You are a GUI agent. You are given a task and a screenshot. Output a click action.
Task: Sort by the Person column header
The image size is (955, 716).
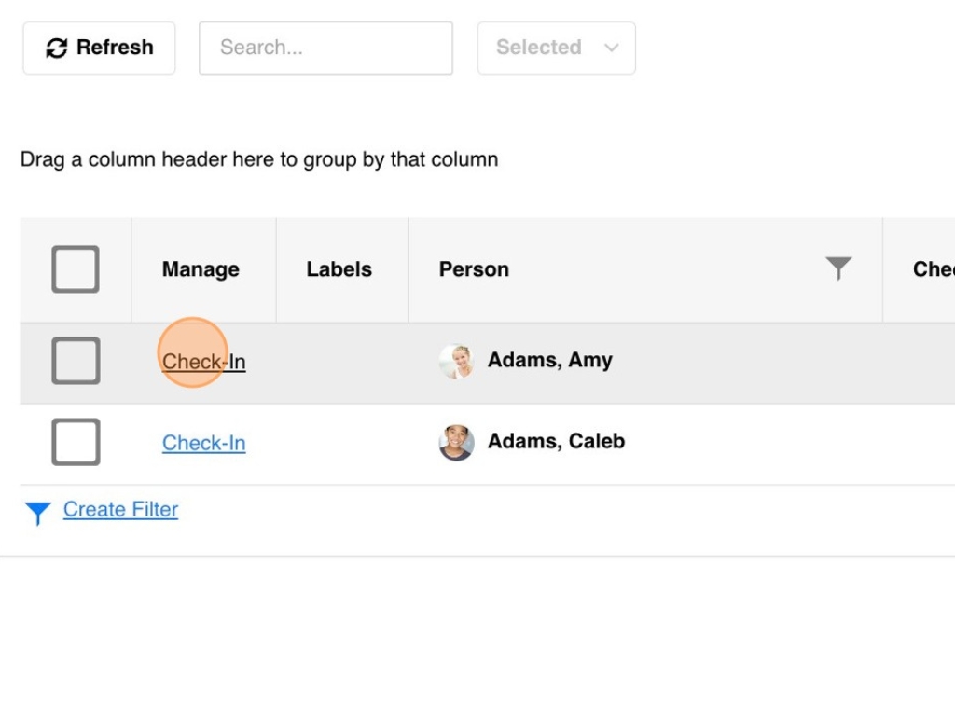click(x=474, y=269)
